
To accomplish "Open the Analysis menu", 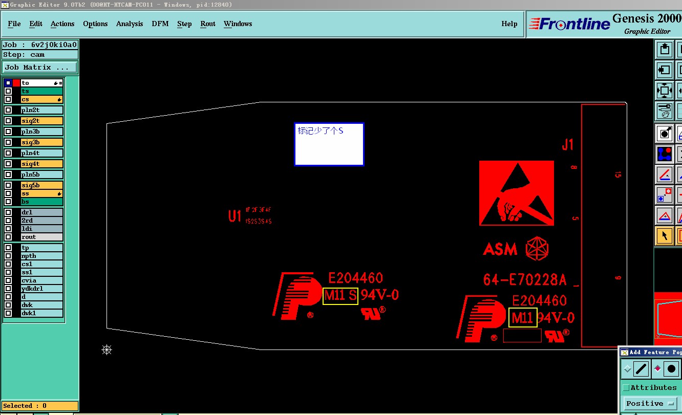I will [130, 24].
